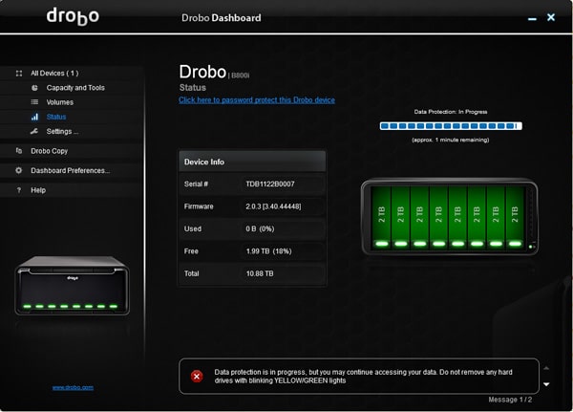Click the Help question mark icon
This screenshot has height=412, width=573.
coord(19,190)
